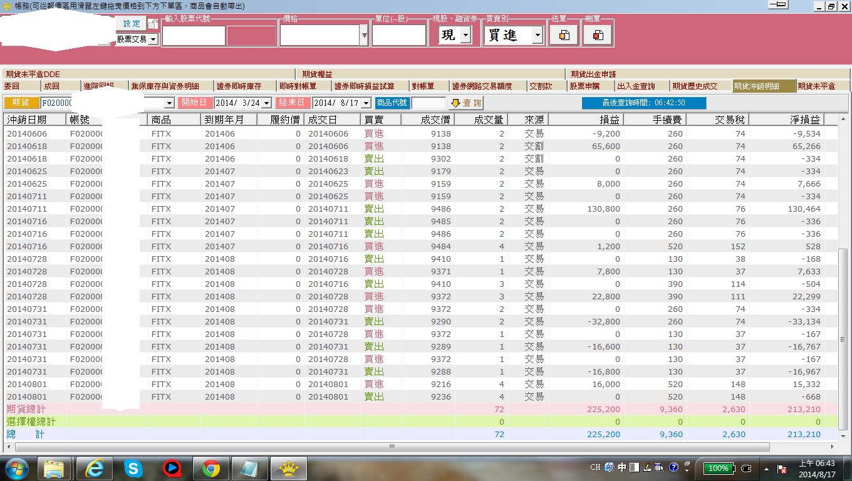Open Skype from the taskbar
This screenshot has height=481, width=852.
pos(132,468)
